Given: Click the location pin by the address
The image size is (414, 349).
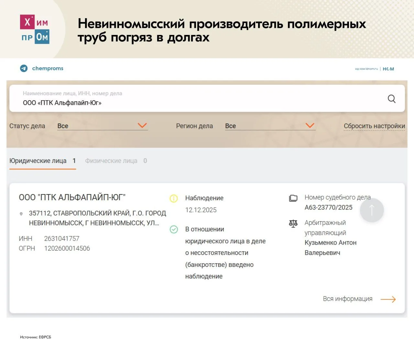Looking at the screenshot, I should (21, 213).
